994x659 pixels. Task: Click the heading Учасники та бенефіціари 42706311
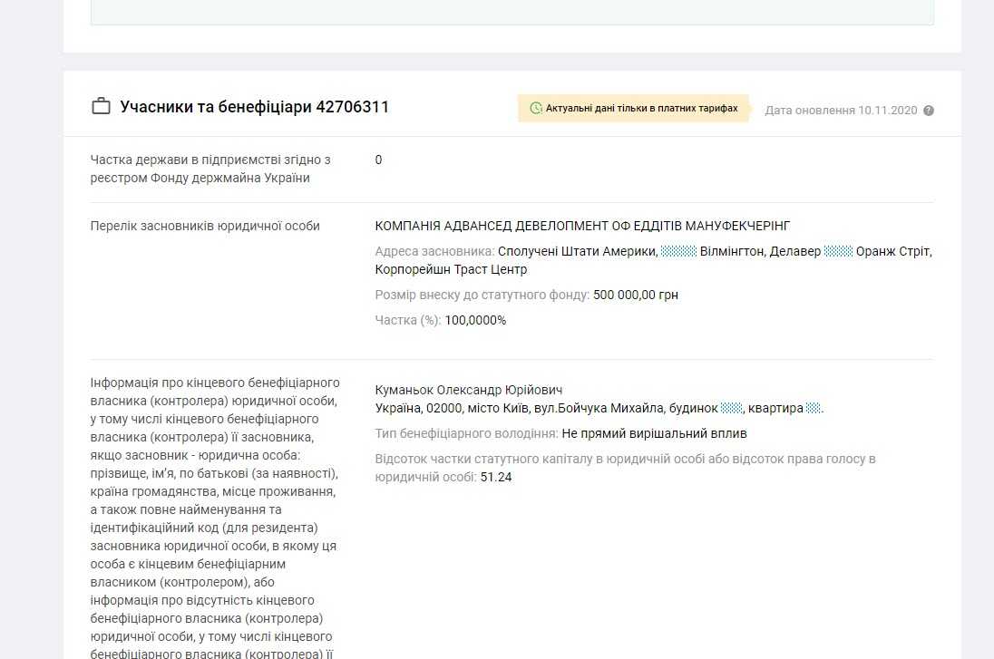click(x=254, y=107)
